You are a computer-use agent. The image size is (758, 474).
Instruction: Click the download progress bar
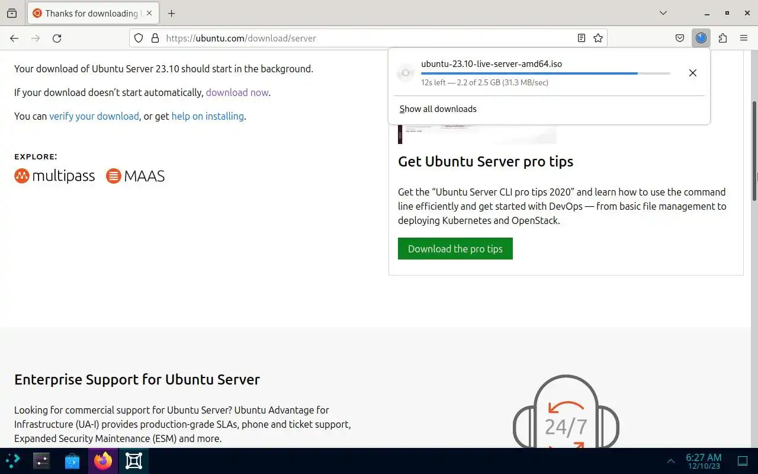pos(545,73)
